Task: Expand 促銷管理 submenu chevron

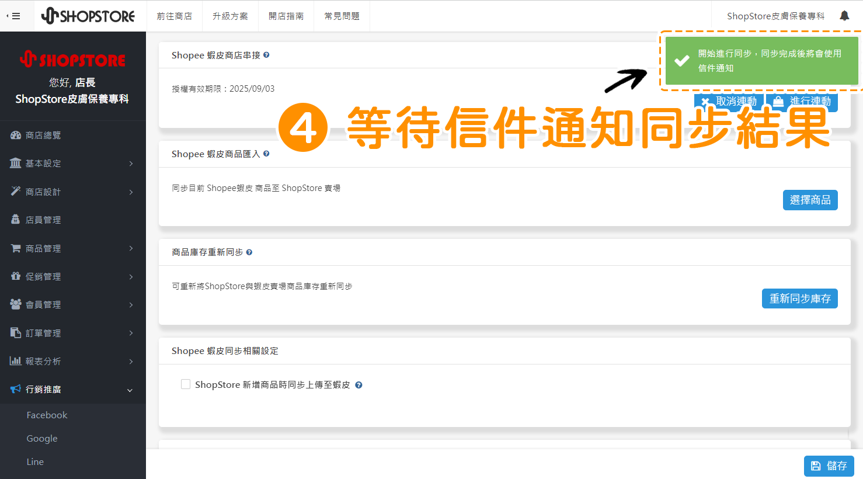Action: coord(131,276)
